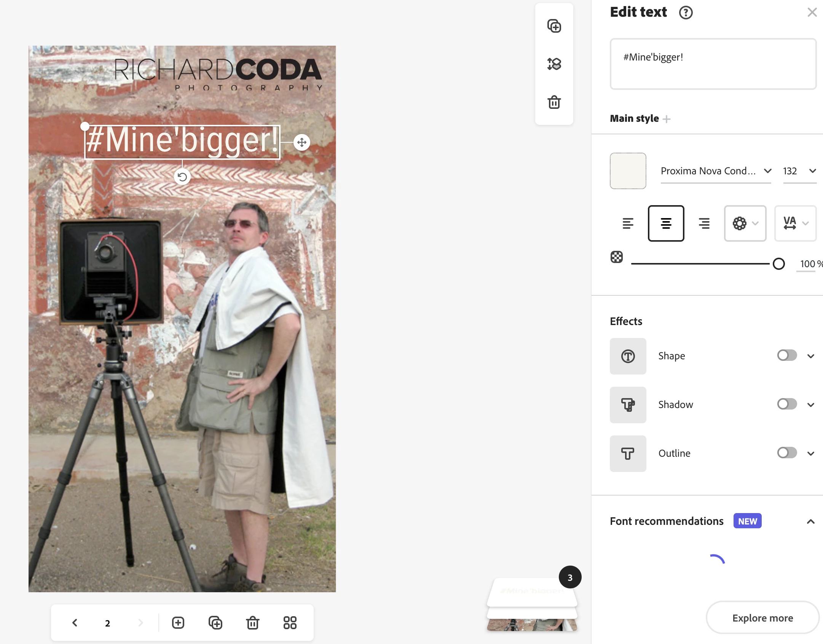Open the font size 132 dropdown
823x644 pixels.
(799, 171)
